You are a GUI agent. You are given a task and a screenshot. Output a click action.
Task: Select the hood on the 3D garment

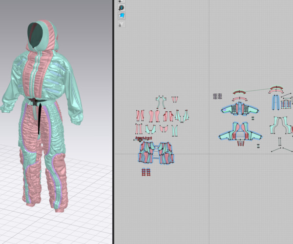coord(43,36)
